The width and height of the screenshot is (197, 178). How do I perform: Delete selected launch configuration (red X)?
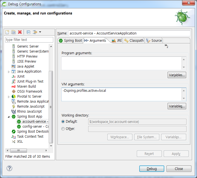pyautogui.click(x=20, y=32)
